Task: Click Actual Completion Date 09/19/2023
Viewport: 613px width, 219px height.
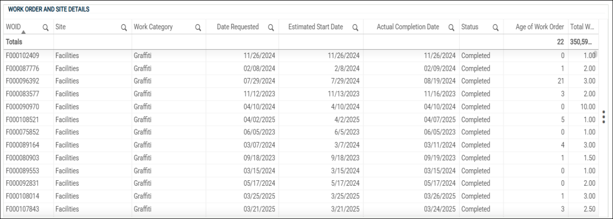Action: [x=440, y=158]
